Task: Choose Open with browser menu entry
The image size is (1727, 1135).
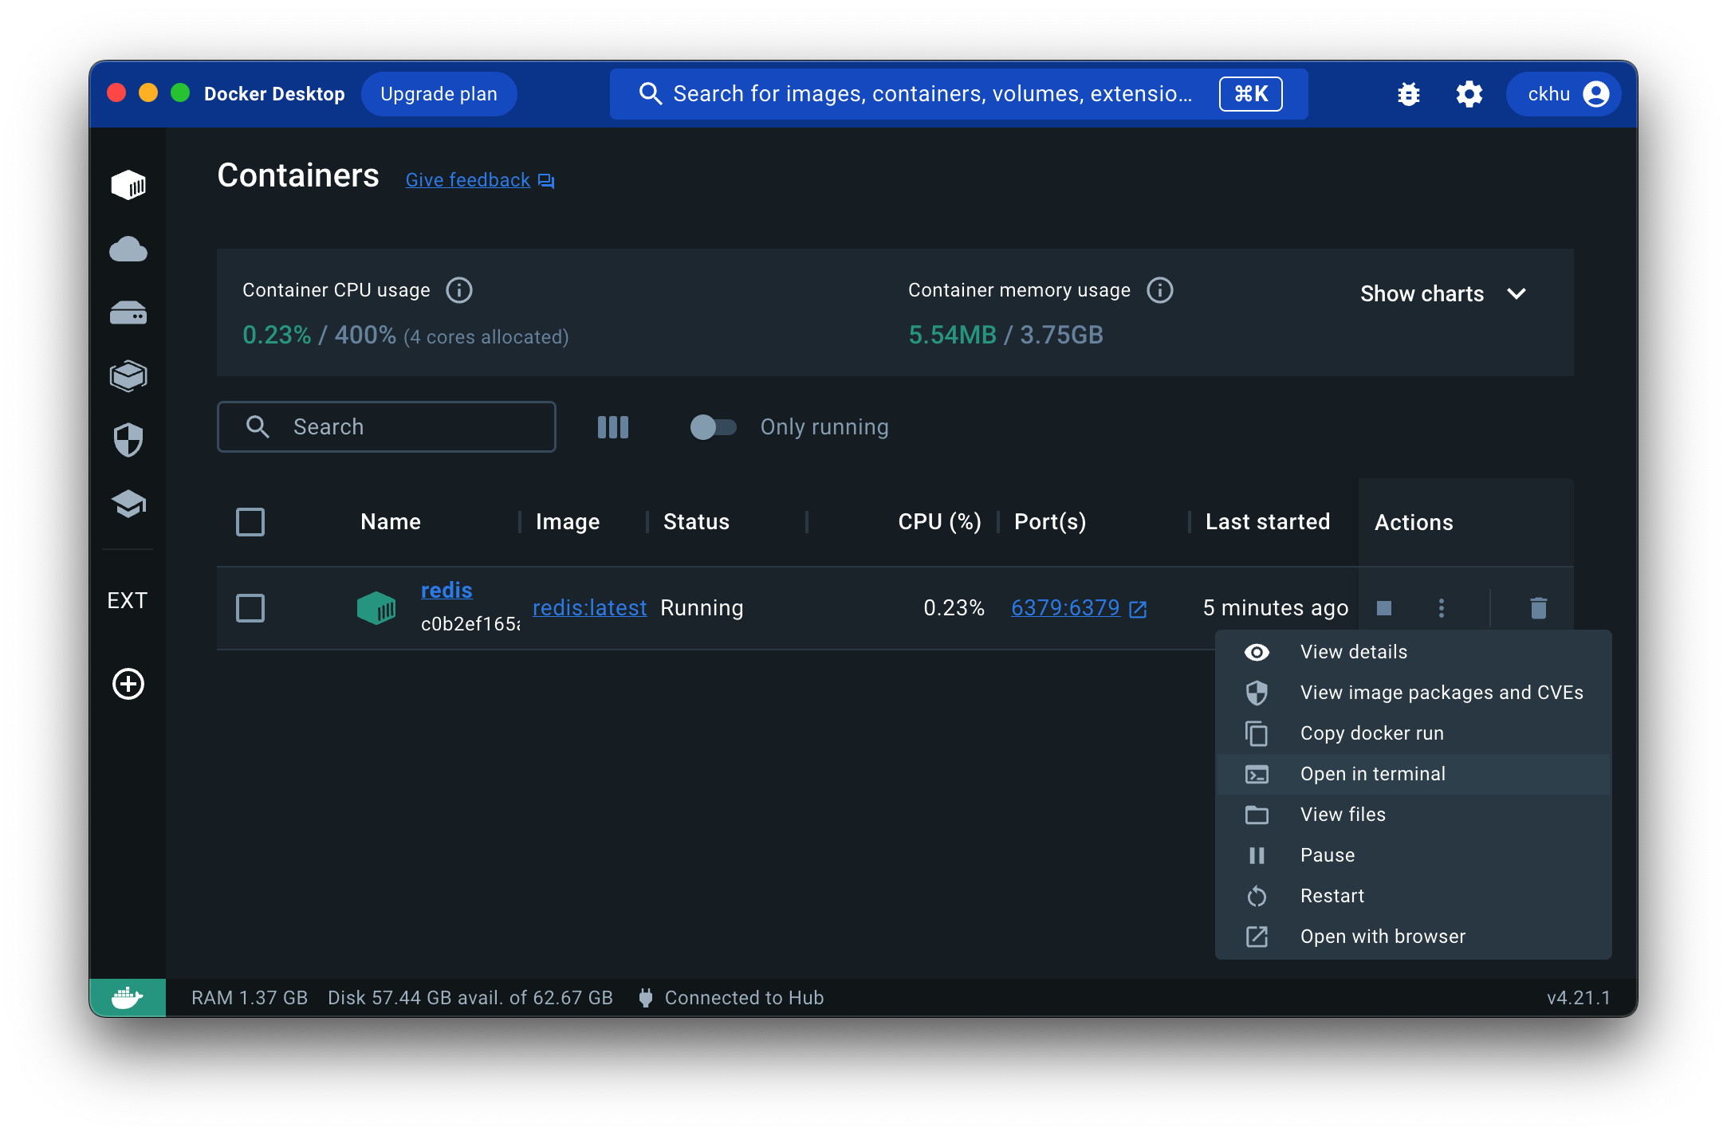Action: pos(1413,937)
